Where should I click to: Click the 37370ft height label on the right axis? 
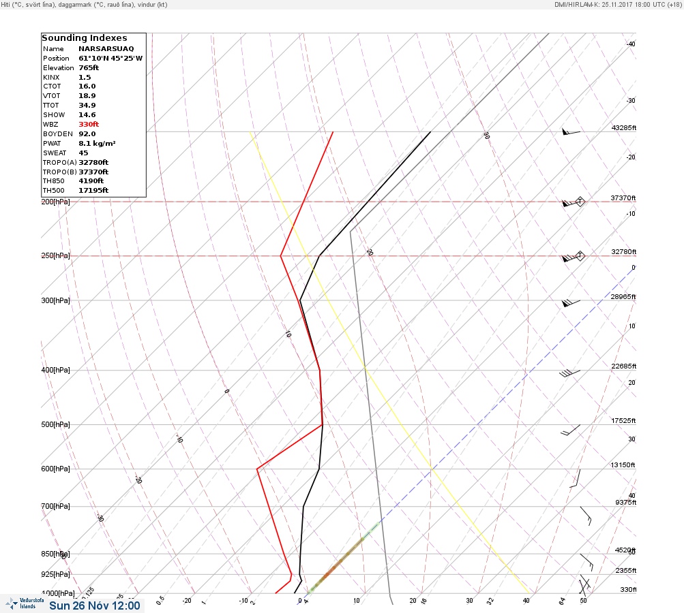[623, 198]
